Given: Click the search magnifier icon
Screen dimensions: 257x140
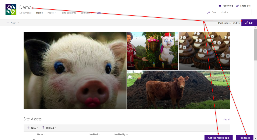Looking at the screenshot, I should coord(209,12).
